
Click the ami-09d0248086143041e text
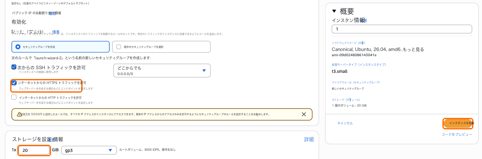click(x=354, y=55)
